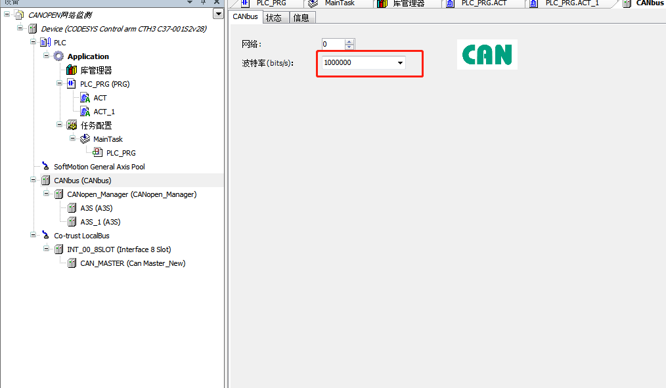Open the devices panel view dropdown arrow
Screen dimensions: 666x388
pyautogui.click(x=218, y=14)
